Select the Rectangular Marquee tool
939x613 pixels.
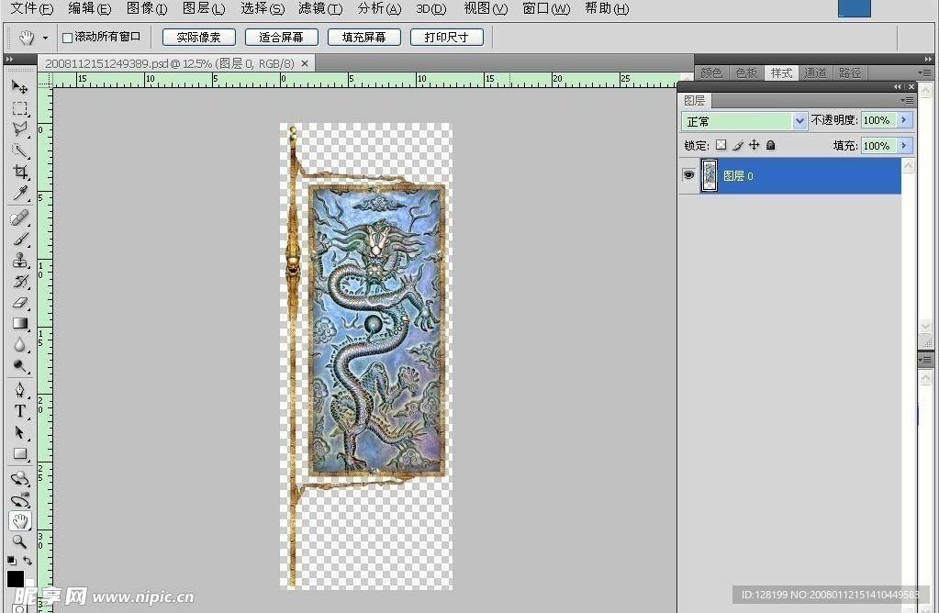click(x=20, y=108)
